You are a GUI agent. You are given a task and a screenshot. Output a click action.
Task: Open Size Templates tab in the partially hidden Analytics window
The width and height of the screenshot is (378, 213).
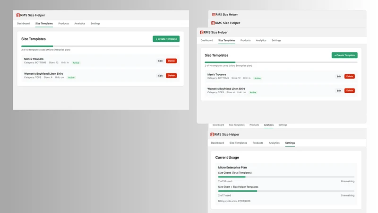pyautogui.click(x=237, y=125)
